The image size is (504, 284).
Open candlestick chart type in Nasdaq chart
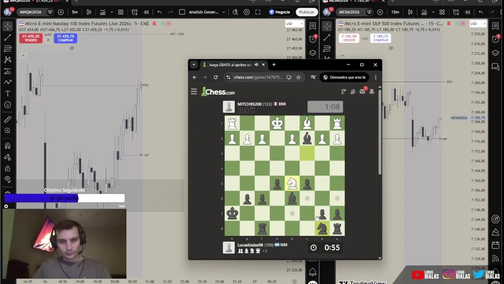tap(89, 12)
